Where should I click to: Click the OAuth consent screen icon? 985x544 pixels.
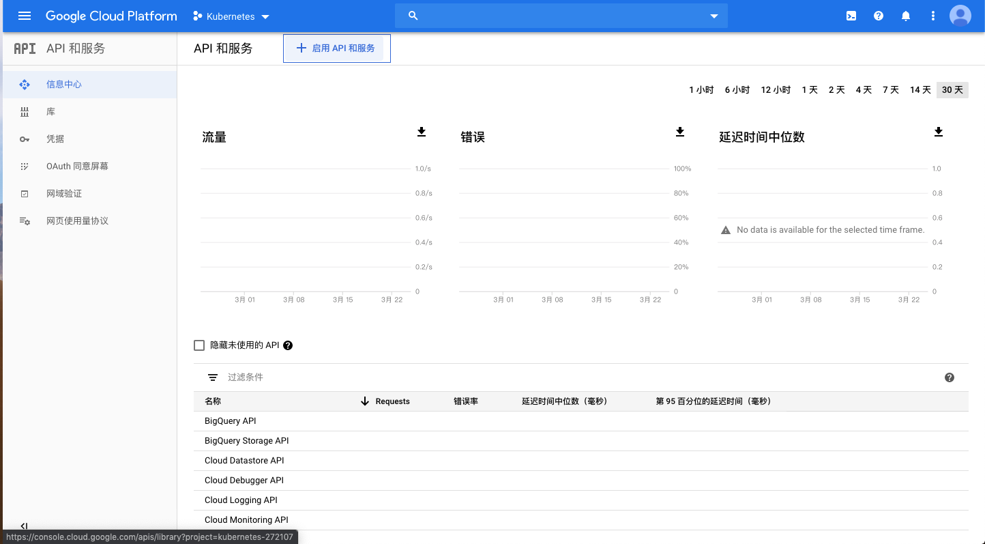25,167
